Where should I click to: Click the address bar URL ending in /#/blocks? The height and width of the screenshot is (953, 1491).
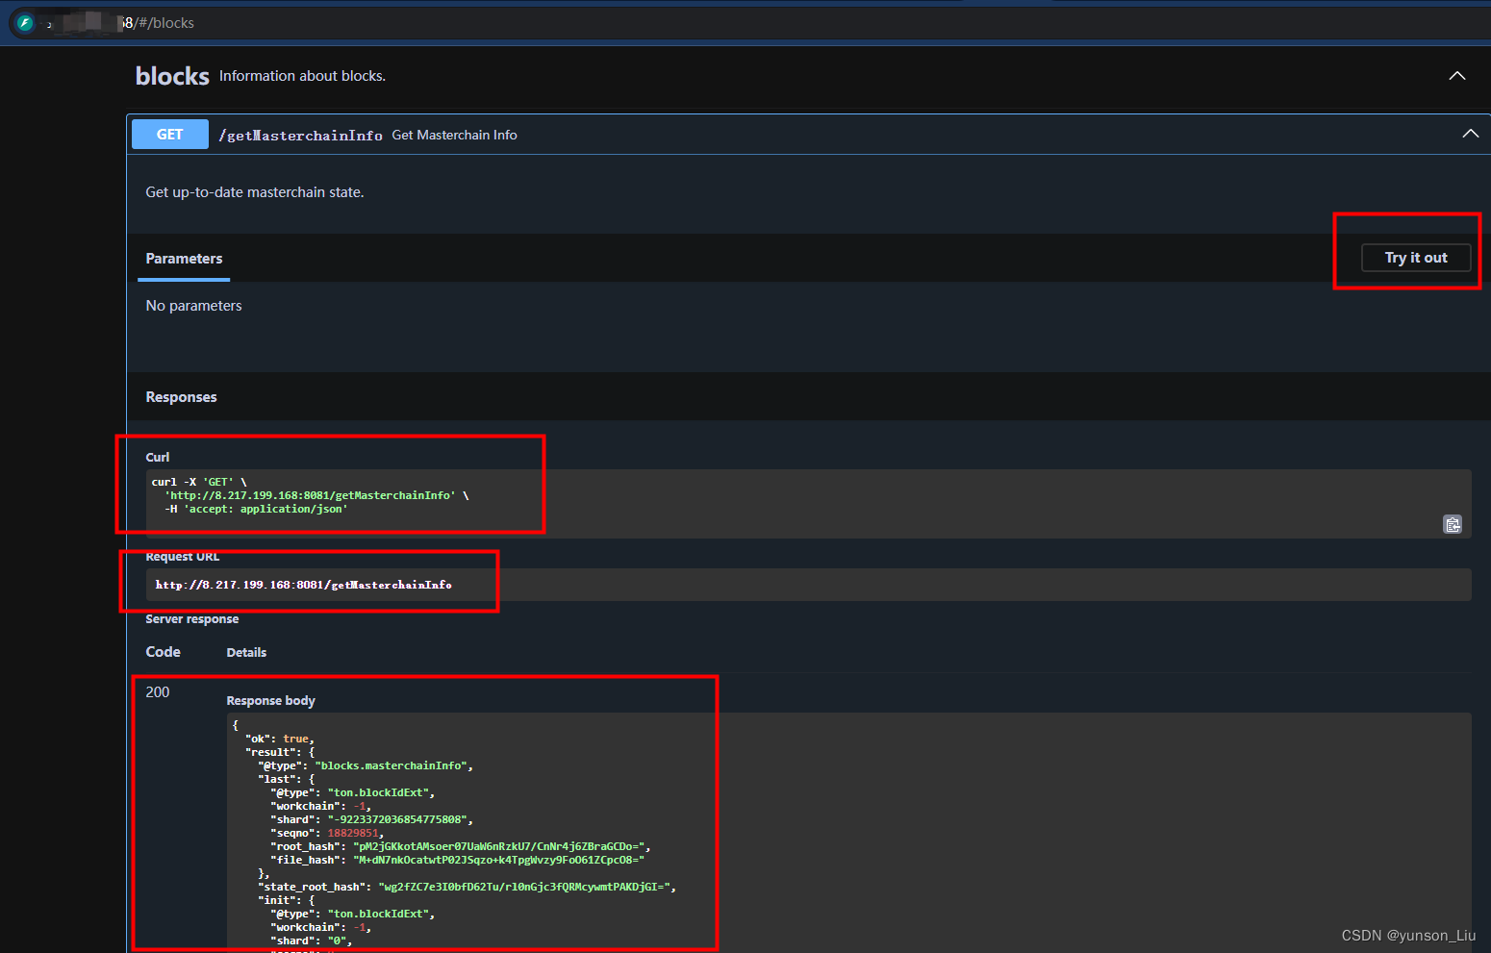pyautogui.click(x=159, y=23)
